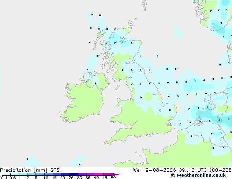Click the "(00+228" forecast offset text

pyautogui.click(x=221, y=170)
